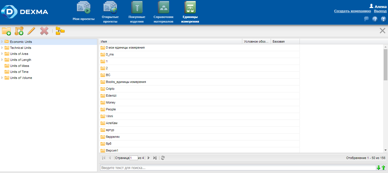Select the Vinni folder row
Viewport: 388px width, 173px height.
[199, 116]
